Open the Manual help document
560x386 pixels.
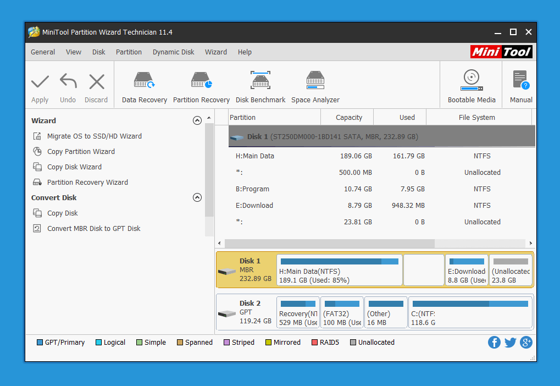coord(521,86)
